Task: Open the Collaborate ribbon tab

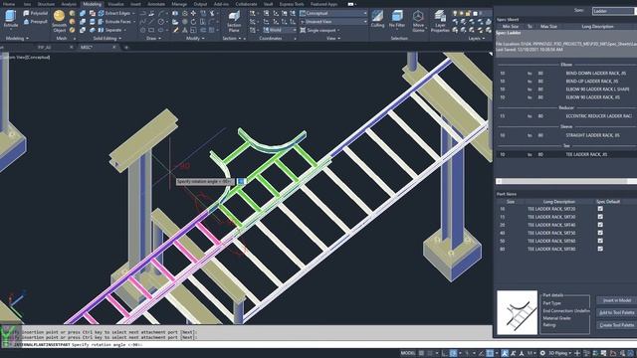Action: click(246, 4)
